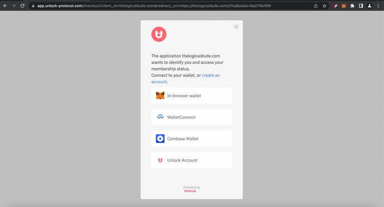Open the extensions puzzle piece menu
The width and height of the screenshot is (384, 207).
[x=352, y=6]
